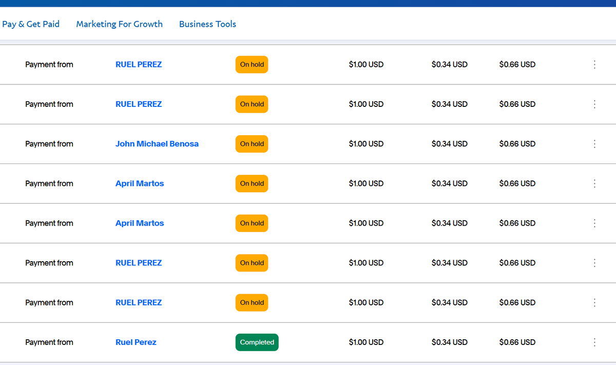Click On hold badge in topmost RUEL PEREZ row
The image size is (616, 365).
pos(252,65)
